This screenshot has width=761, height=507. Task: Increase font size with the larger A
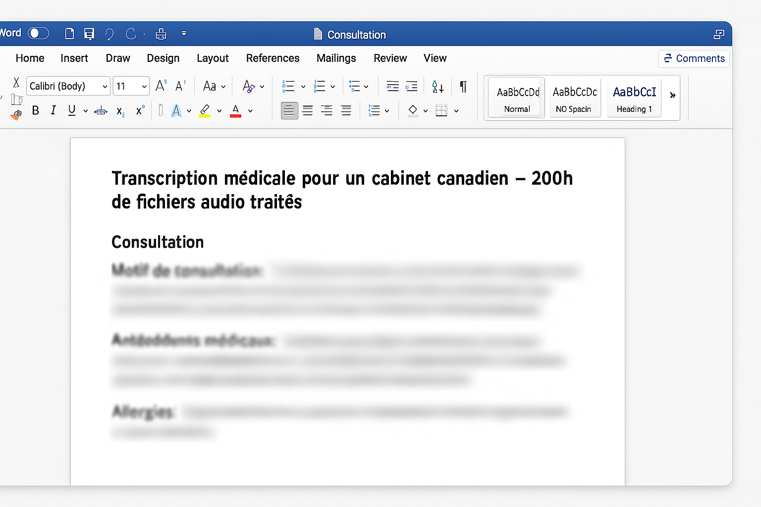pos(161,86)
